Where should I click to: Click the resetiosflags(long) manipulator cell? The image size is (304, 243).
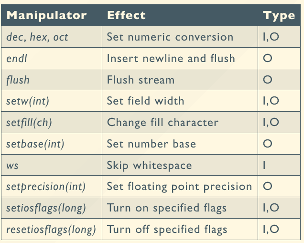(x=51, y=230)
